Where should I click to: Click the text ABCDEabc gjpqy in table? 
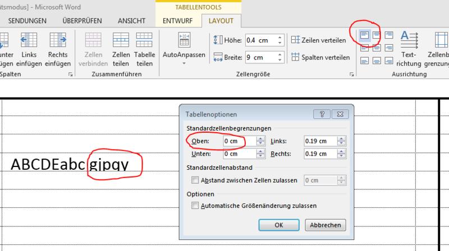(70, 164)
